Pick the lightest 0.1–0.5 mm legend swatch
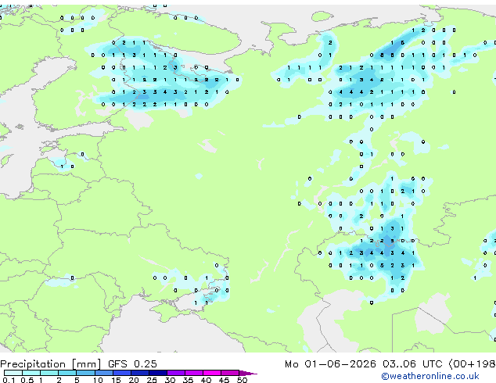The width and height of the screenshot is (496, 383). pos(13,373)
